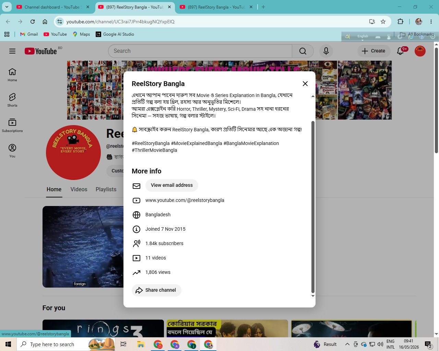The width and height of the screenshot is (439, 351).
Task: Click the 1.84k subscribers text
Action: tap(164, 243)
